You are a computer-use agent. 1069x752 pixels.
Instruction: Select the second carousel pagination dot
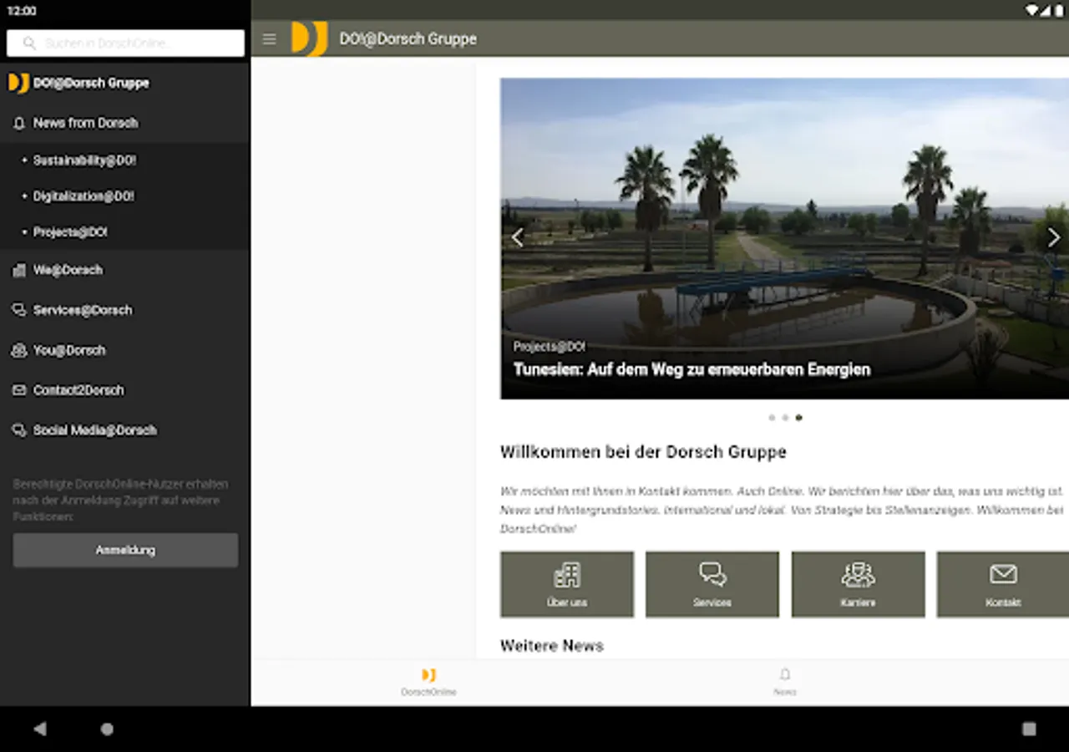pos(785,418)
